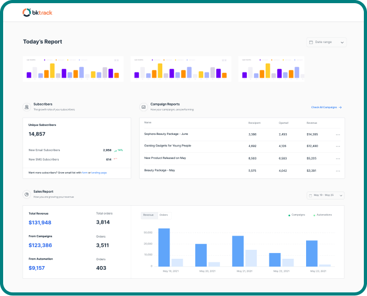Switch to the Orders chart tab

coord(163,215)
